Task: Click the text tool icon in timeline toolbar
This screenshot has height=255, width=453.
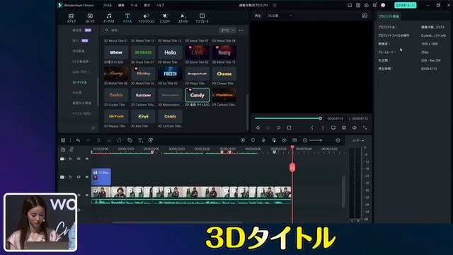Action: click(x=140, y=140)
